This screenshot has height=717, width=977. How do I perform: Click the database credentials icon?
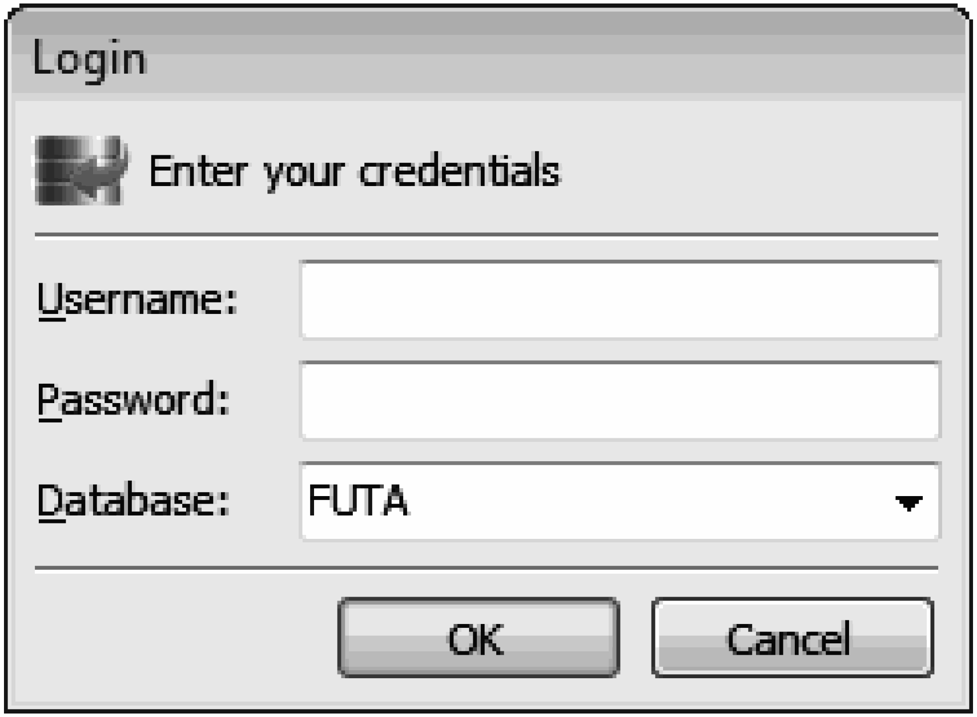tap(80, 170)
